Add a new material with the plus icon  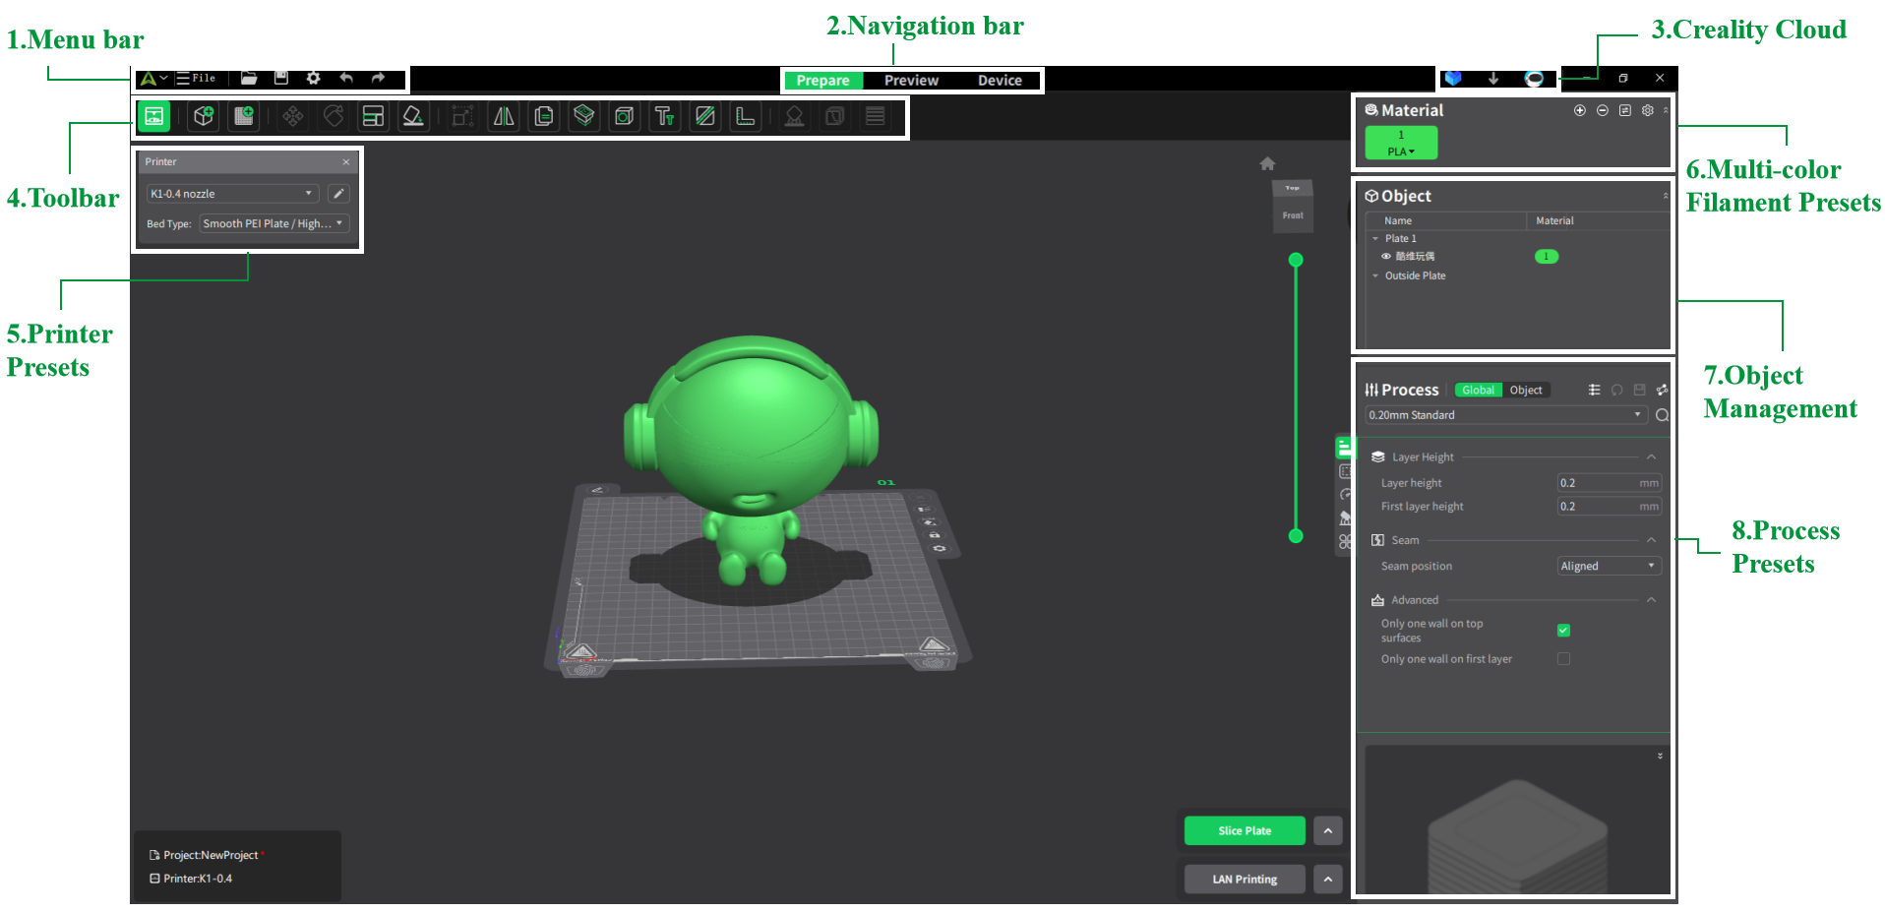point(1579,111)
